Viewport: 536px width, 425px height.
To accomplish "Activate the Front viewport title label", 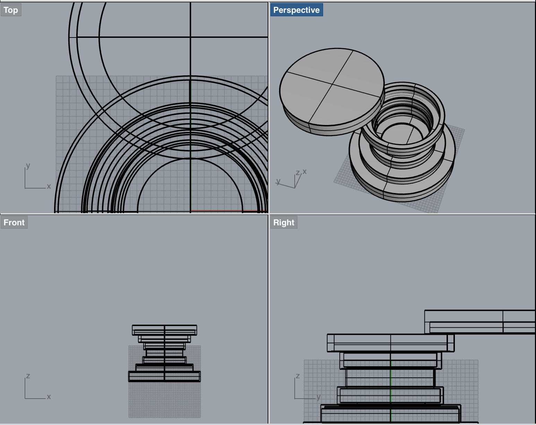I will click(14, 223).
